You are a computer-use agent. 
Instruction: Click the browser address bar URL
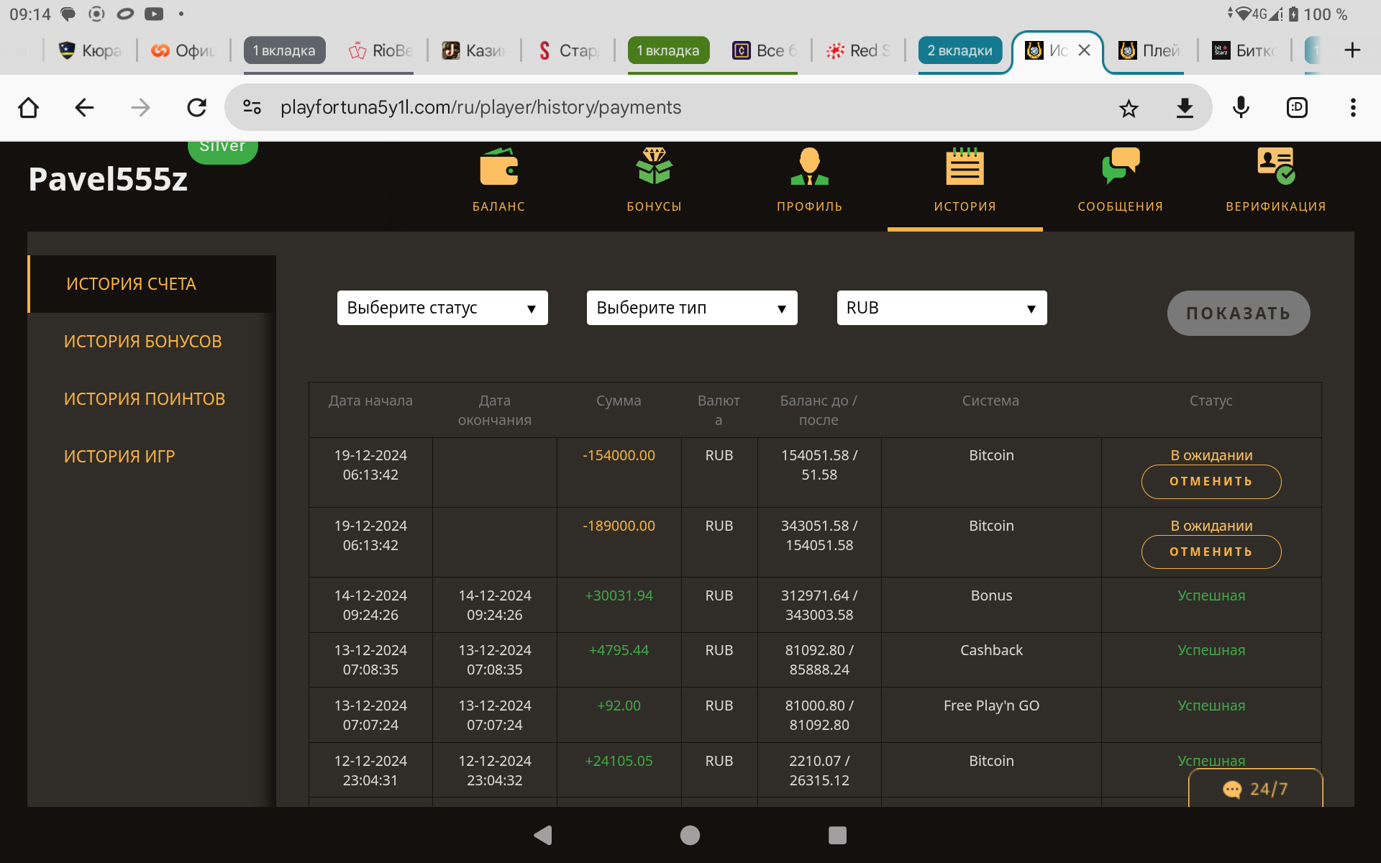pos(480,108)
